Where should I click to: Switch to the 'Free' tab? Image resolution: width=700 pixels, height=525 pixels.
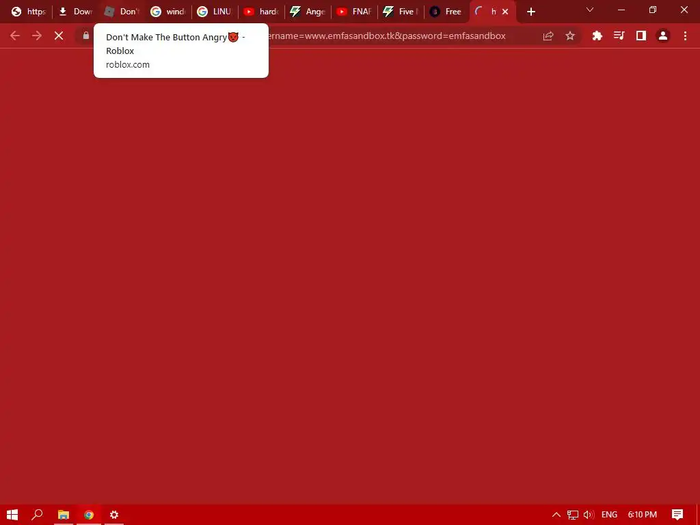446,12
